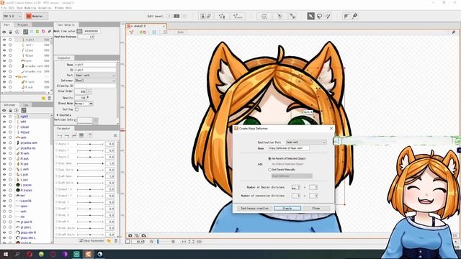Click the Solo button in the view toolbar
461x259 pixels.
click(180, 32)
